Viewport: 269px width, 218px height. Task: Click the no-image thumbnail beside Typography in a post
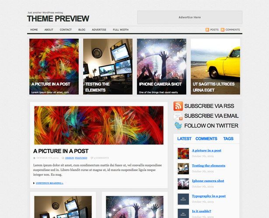(183, 199)
